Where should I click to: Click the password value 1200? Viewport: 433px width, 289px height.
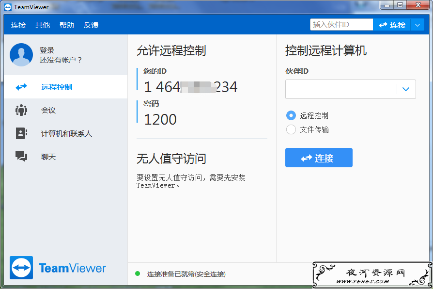[160, 119]
